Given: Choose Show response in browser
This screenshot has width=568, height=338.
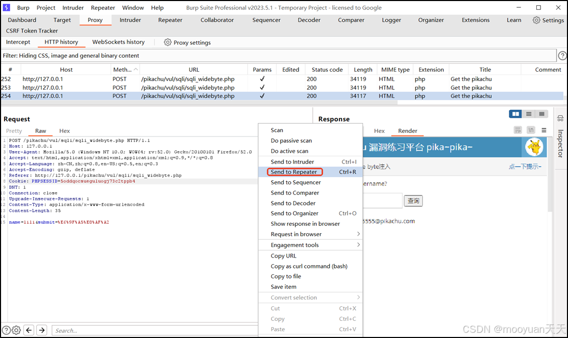Looking at the screenshot, I should pos(310,224).
